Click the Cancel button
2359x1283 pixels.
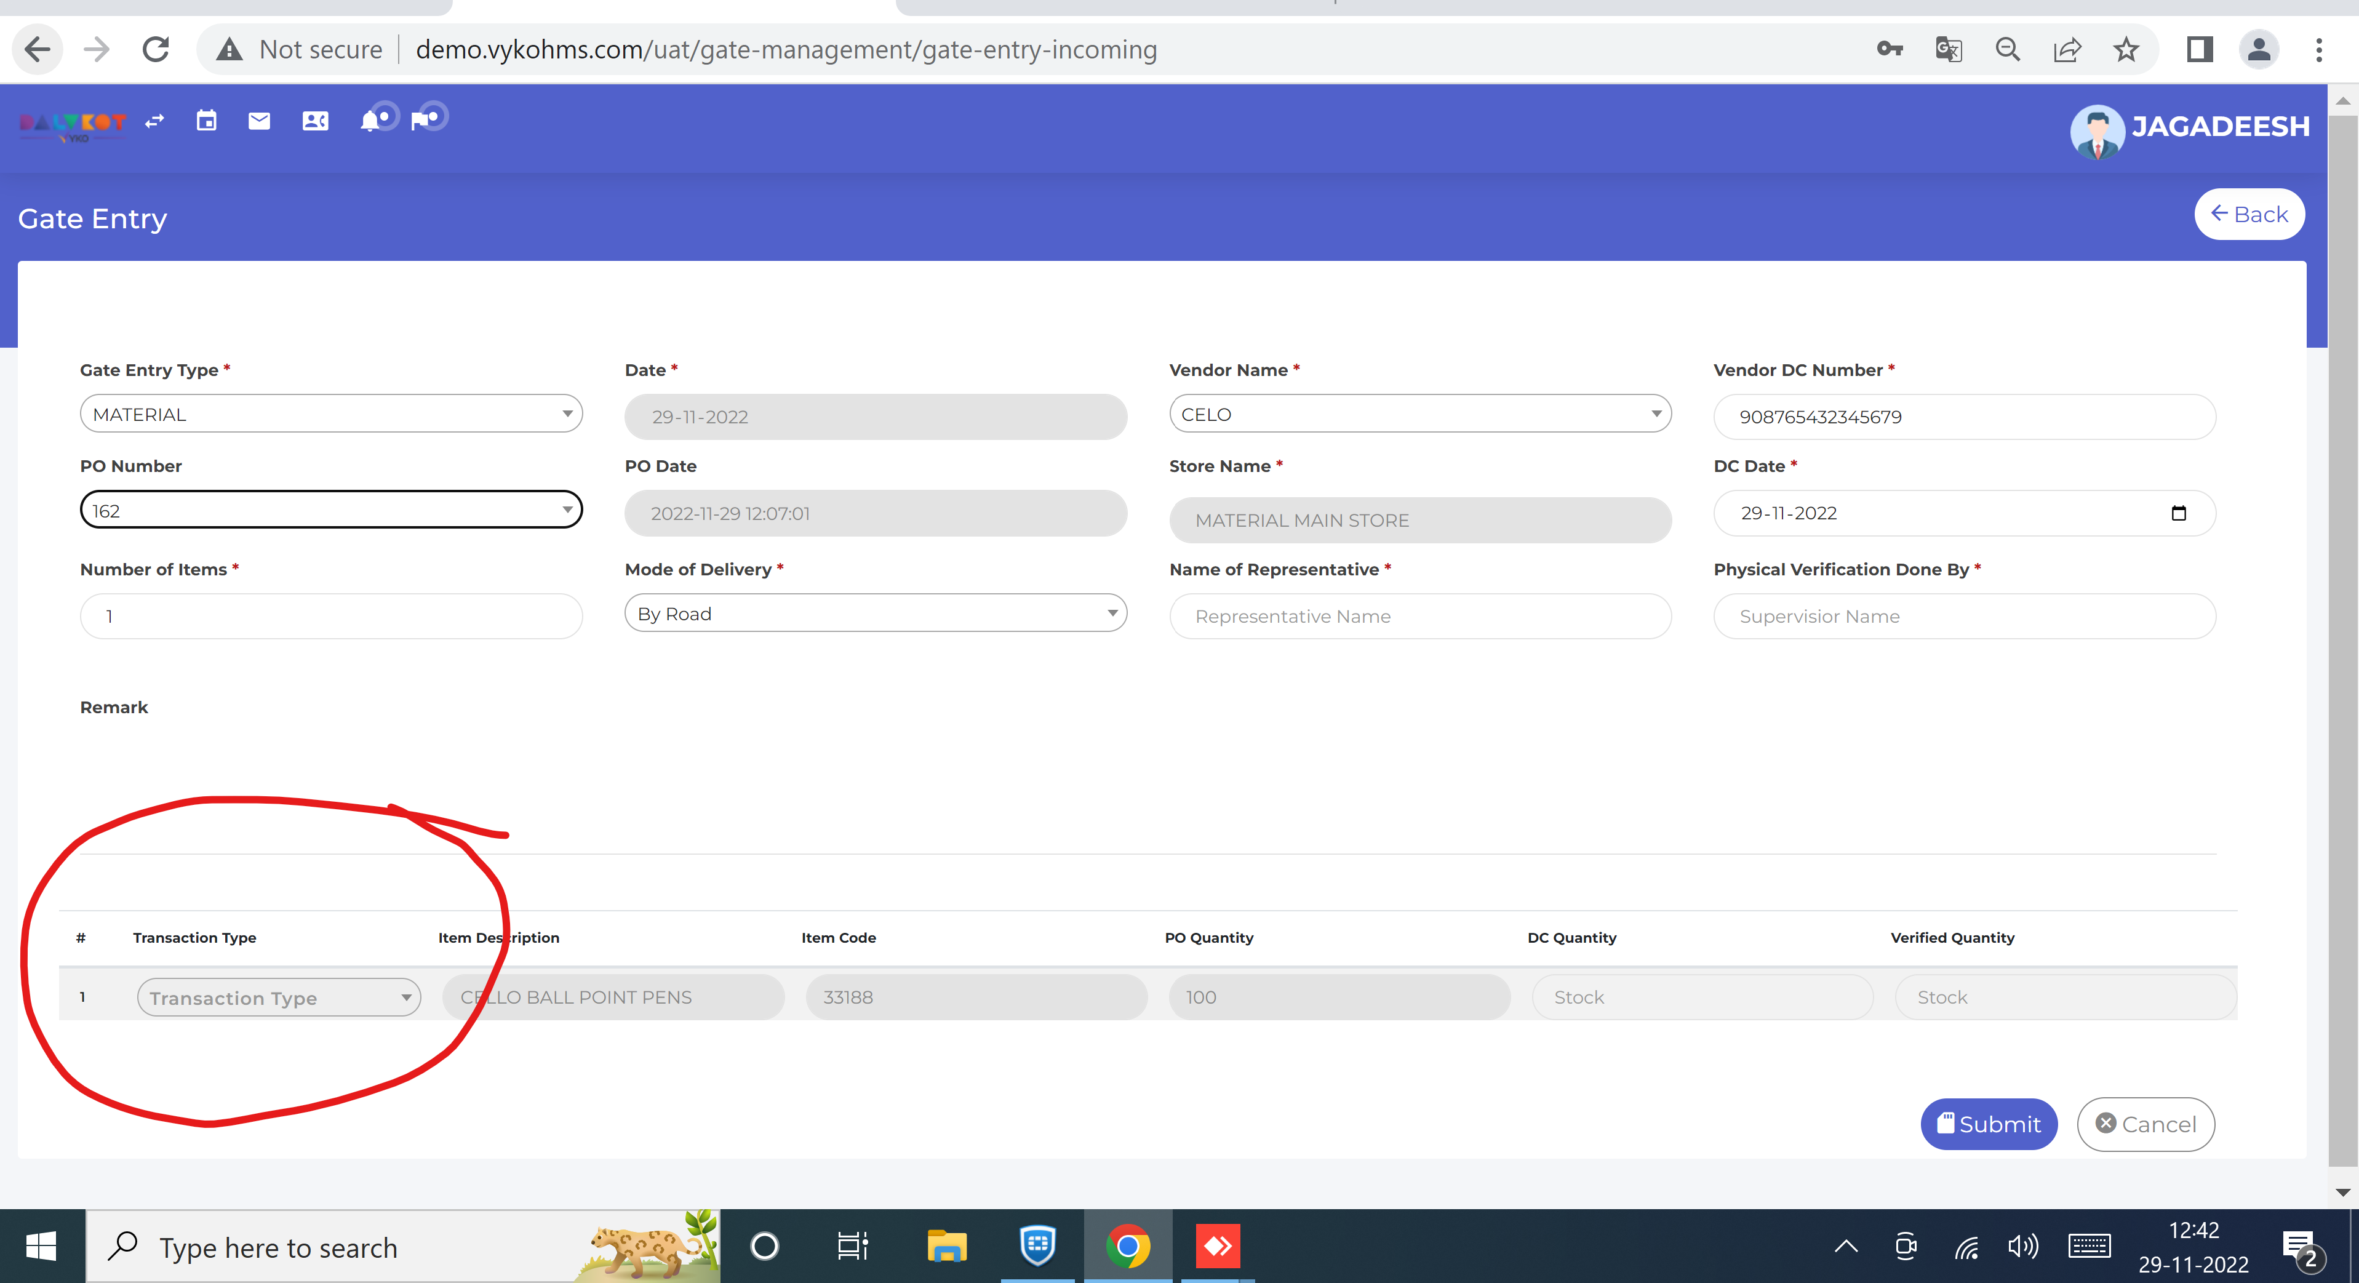coord(2145,1124)
